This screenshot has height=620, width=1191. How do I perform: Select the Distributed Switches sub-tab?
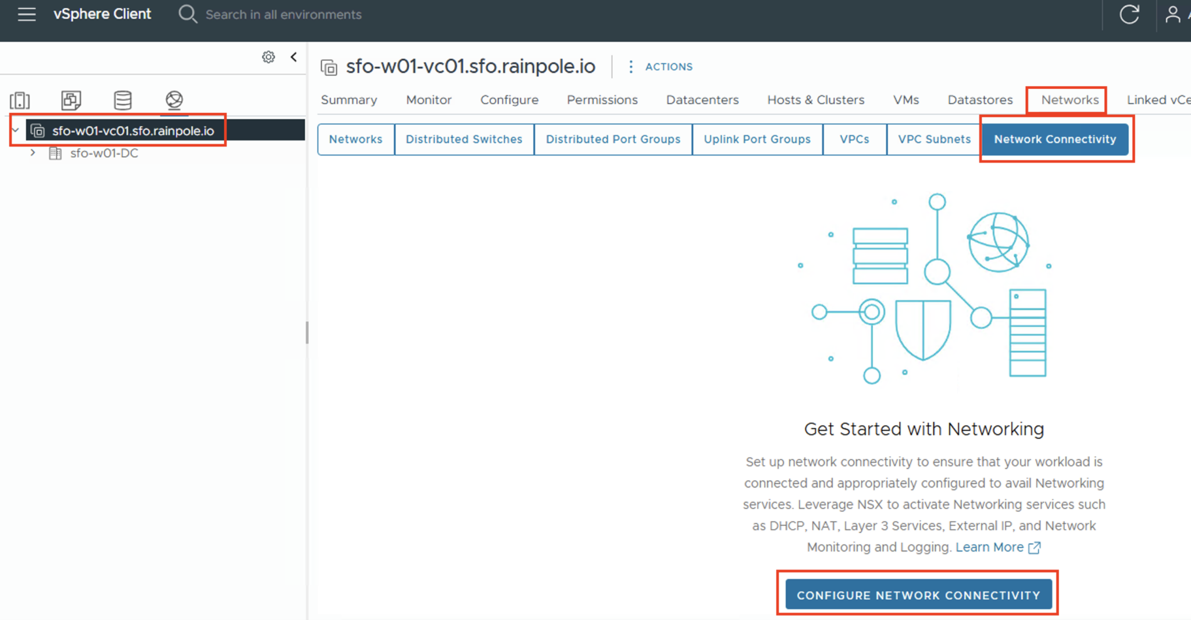(x=463, y=139)
